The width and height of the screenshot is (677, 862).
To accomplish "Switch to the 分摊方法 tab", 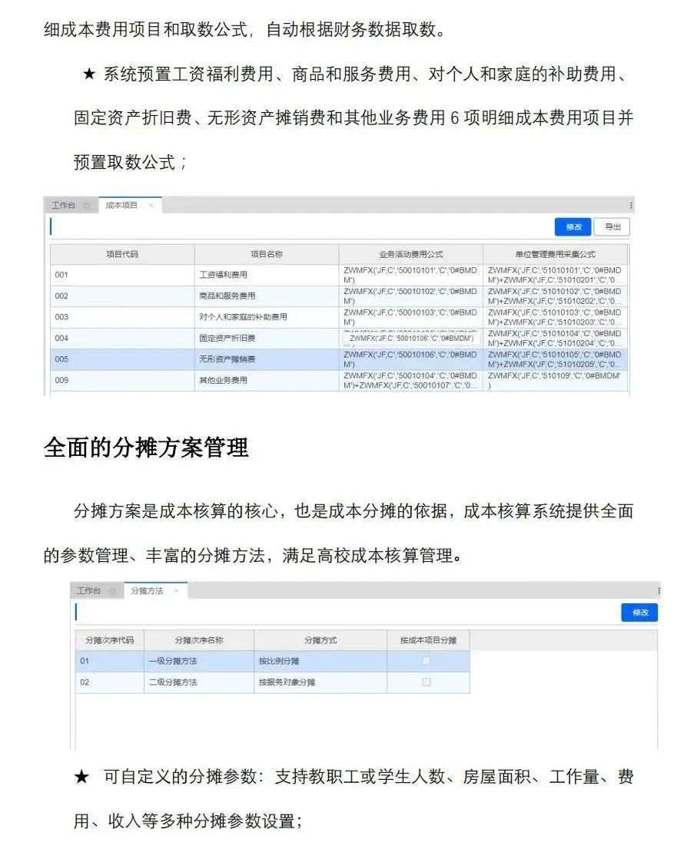I will 147,591.
